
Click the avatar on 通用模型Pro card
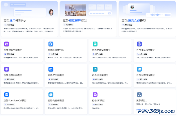click(x=51, y=12)
